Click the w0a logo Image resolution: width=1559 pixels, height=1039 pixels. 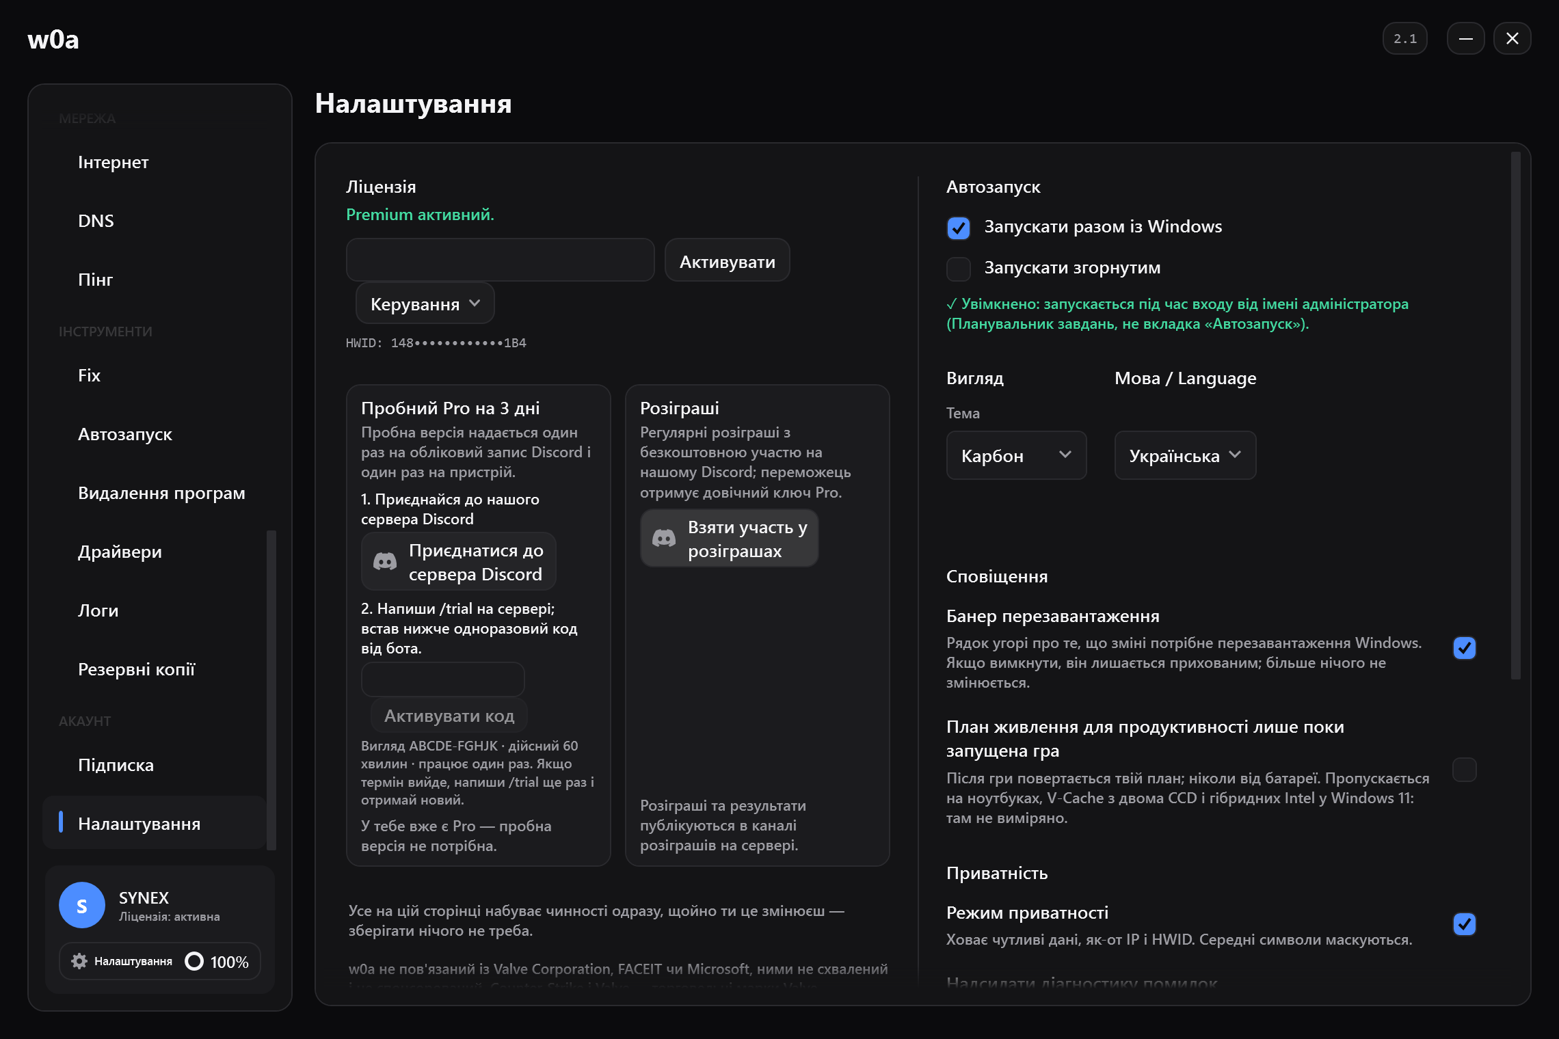pos(53,40)
